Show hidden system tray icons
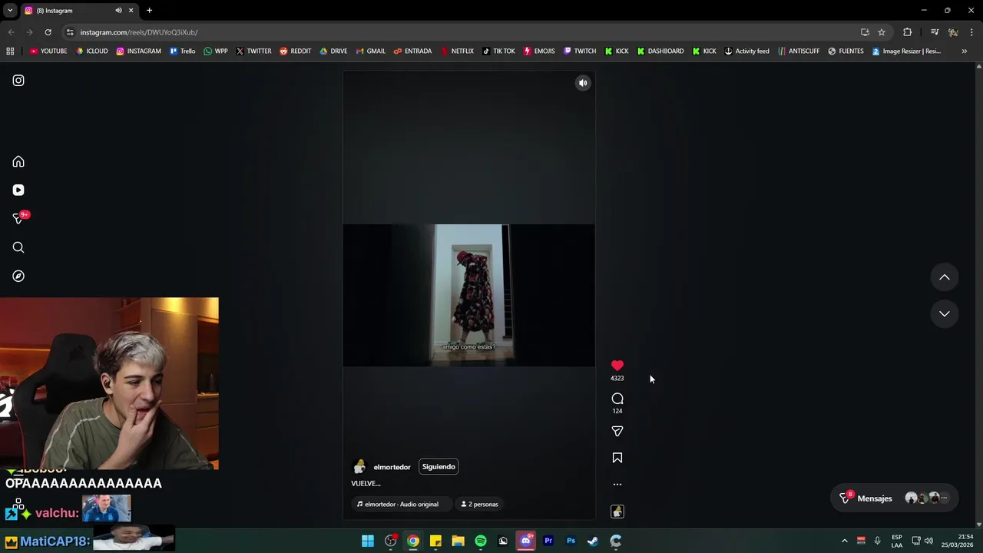 [x=845, y=541]
